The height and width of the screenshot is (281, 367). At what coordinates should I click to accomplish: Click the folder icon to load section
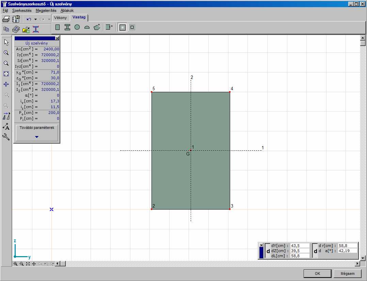pos(26,30)
